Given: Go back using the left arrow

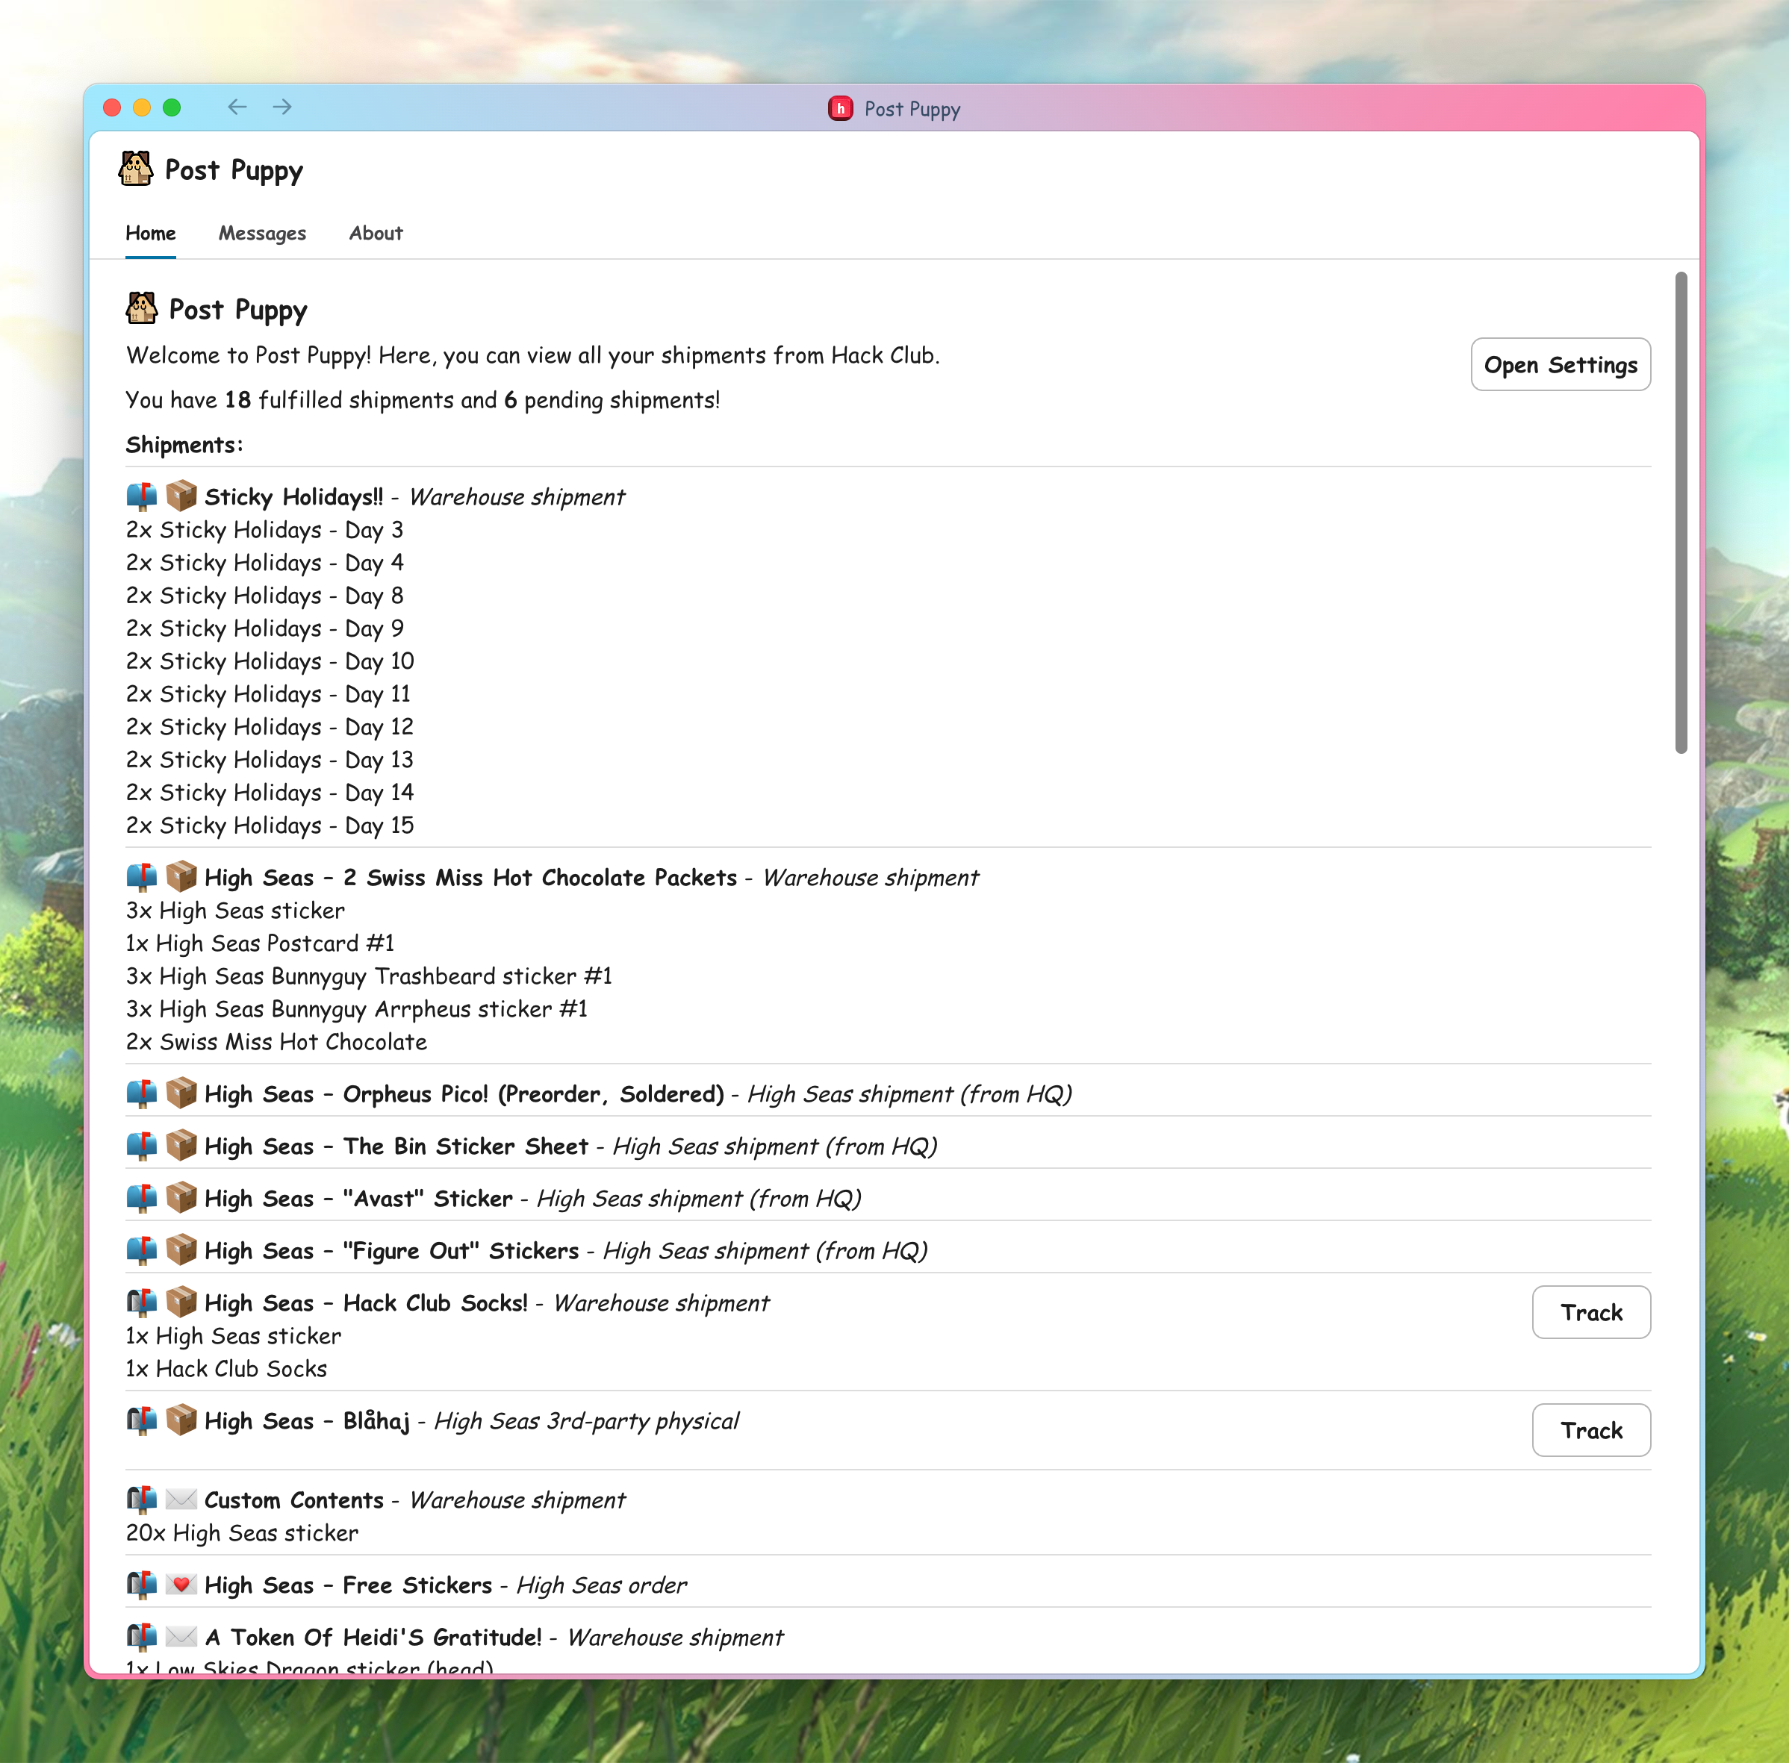Looking at the screenshot, I should pyautogui.click(x=237, y=107).
